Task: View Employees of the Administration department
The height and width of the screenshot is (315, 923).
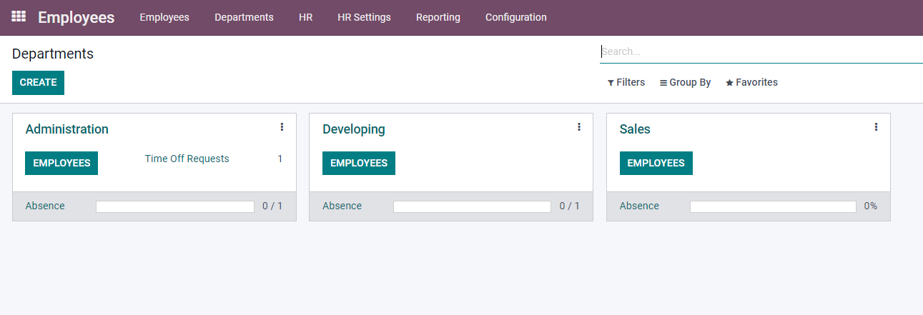Action: [61, 163]
